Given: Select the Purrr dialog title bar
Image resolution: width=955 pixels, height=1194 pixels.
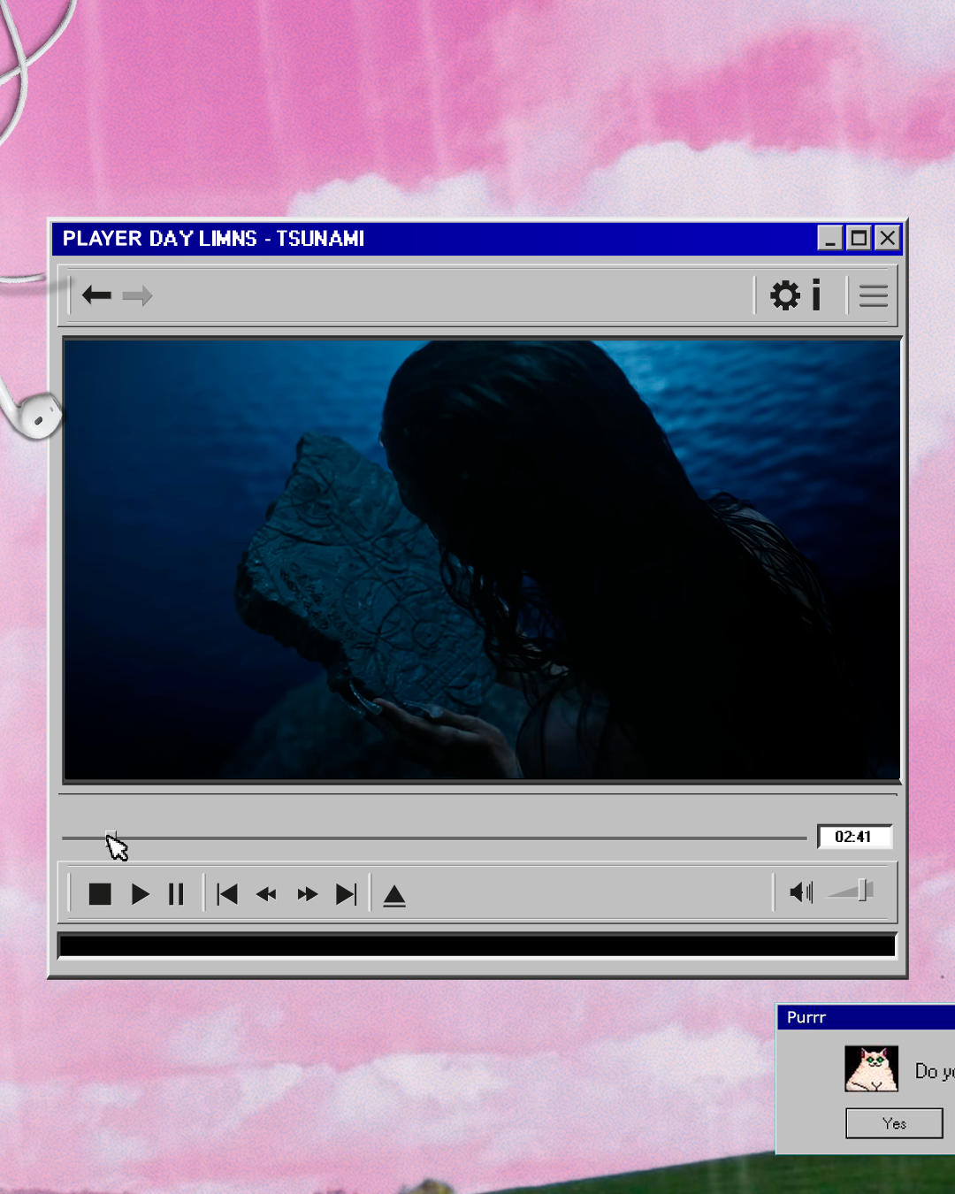Looking at the screenshot, I should tap(867, 1017).
